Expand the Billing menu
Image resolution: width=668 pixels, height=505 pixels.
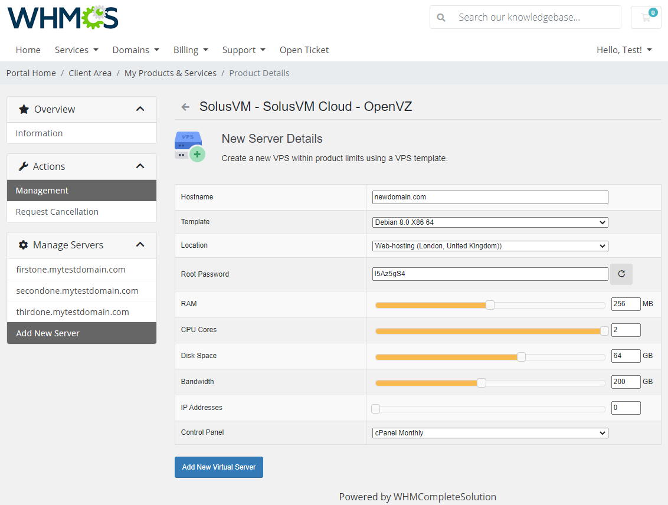[x=191, y=50]
